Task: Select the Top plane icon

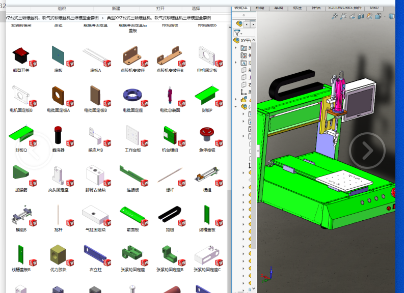Action: pyautogui.click(x=244, y=77)
